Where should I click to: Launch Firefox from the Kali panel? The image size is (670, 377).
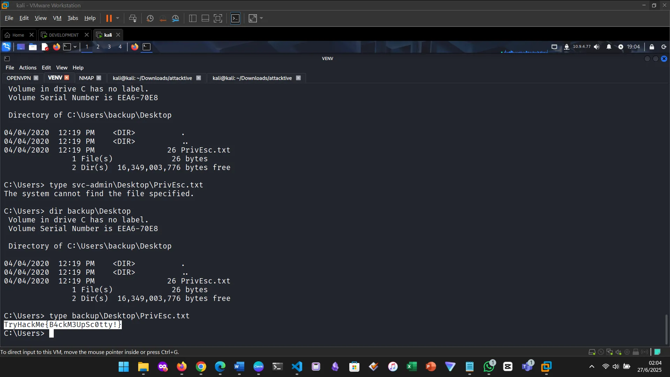pyautogui.click(x=56, y=46)
